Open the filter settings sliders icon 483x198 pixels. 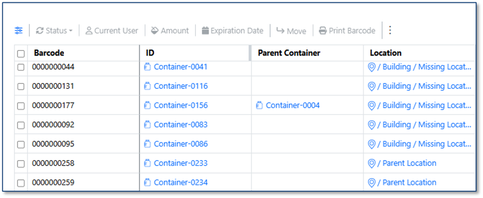point(18,31)
